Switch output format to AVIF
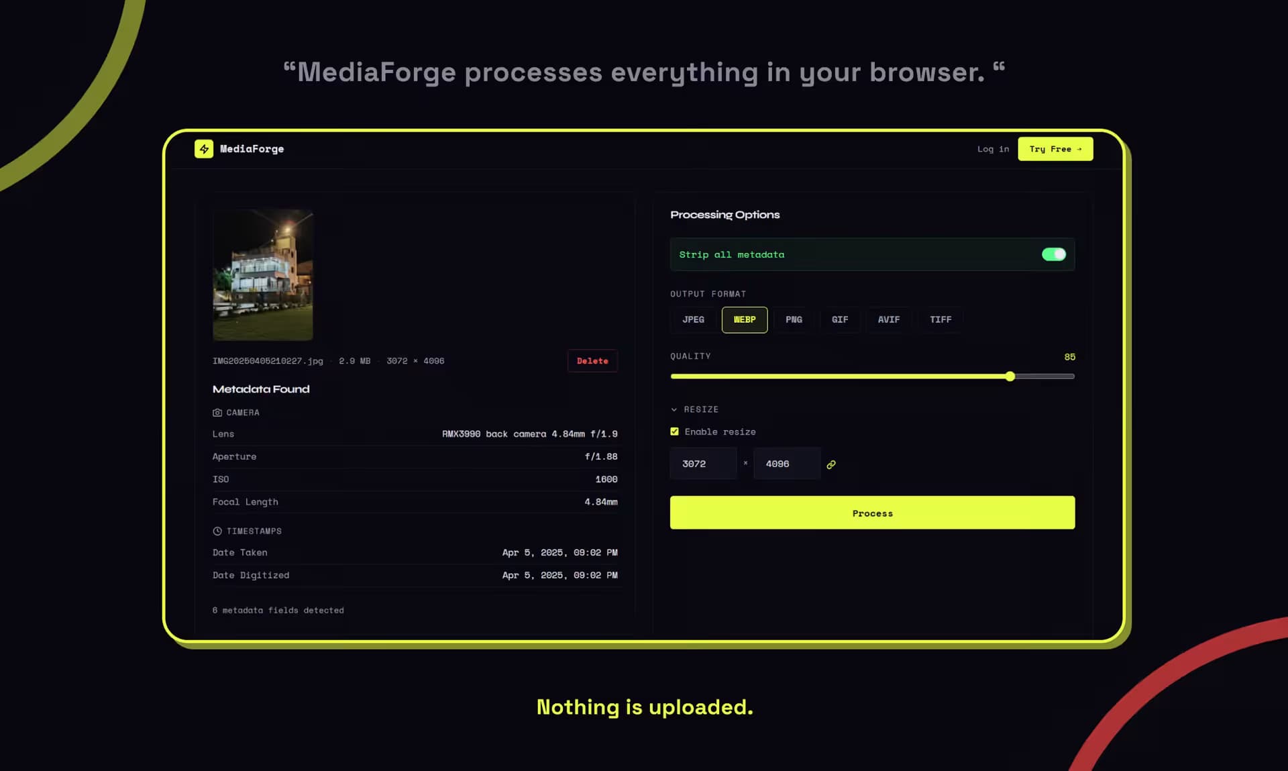The width and height of the screenshot is (1288, 771). pos(889,319)
